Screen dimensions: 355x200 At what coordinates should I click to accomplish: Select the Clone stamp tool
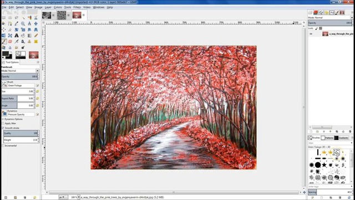tap(29, 42)
